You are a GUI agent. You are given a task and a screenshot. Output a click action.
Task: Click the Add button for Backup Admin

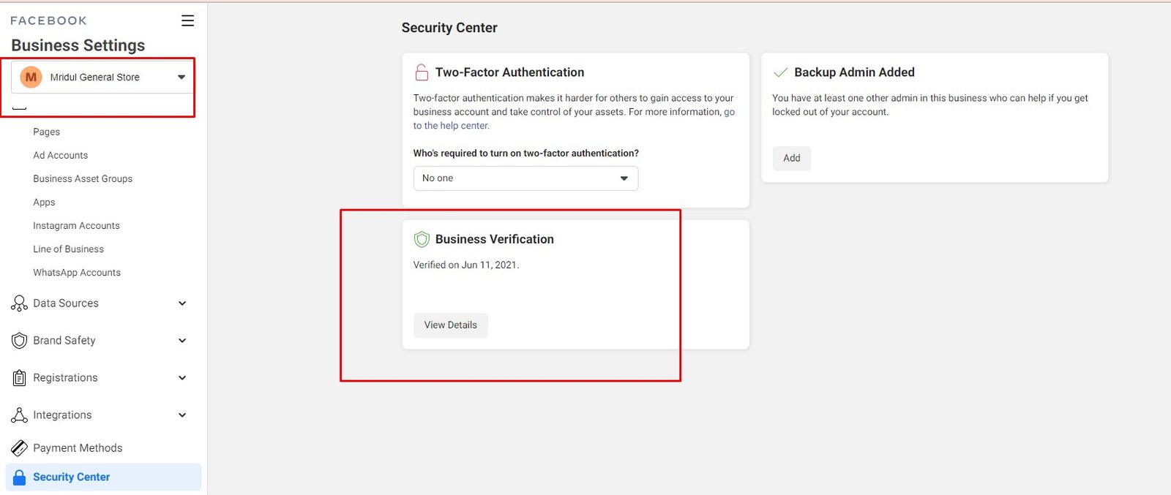pos(792,158)
